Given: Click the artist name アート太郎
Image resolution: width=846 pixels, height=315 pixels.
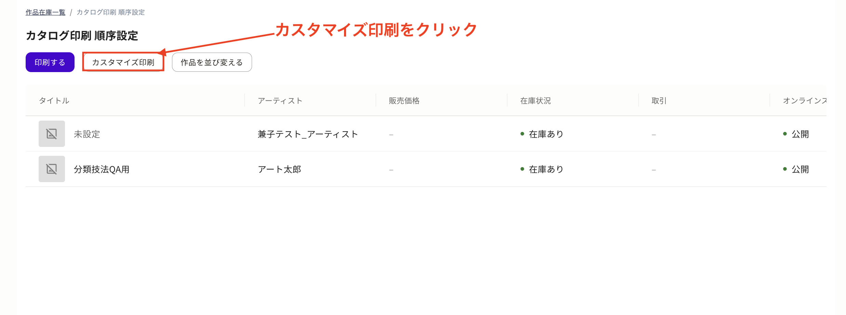Looking at the screenshot, I should (279, 169).
